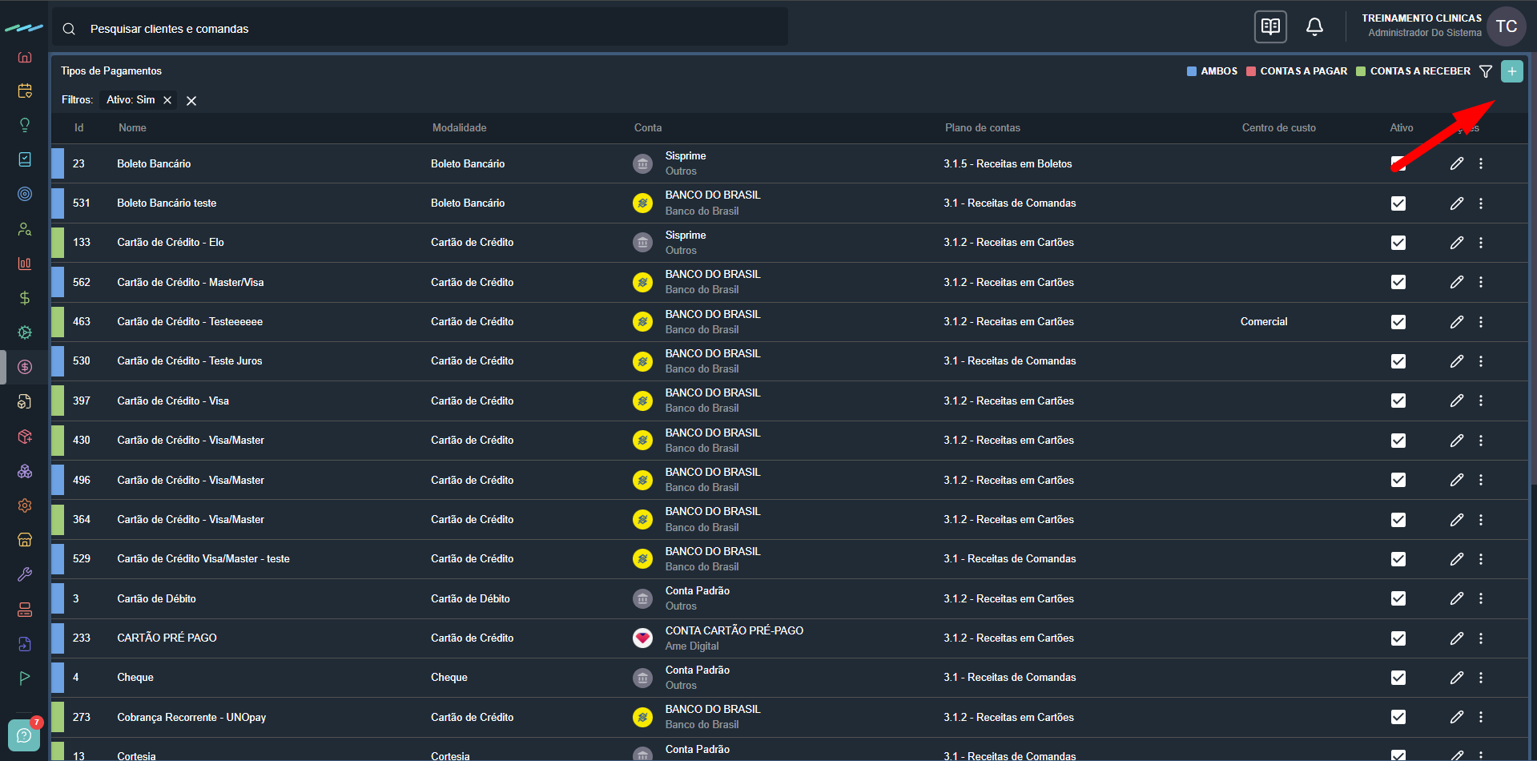Select '3.1.5 - Receitas em Boletos' cell
Viewport: 1537px width, 761px height.
pyautogui.click(x=1008, y=163)
